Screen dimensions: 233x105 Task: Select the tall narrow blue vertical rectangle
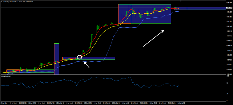(x=57, y=59)
